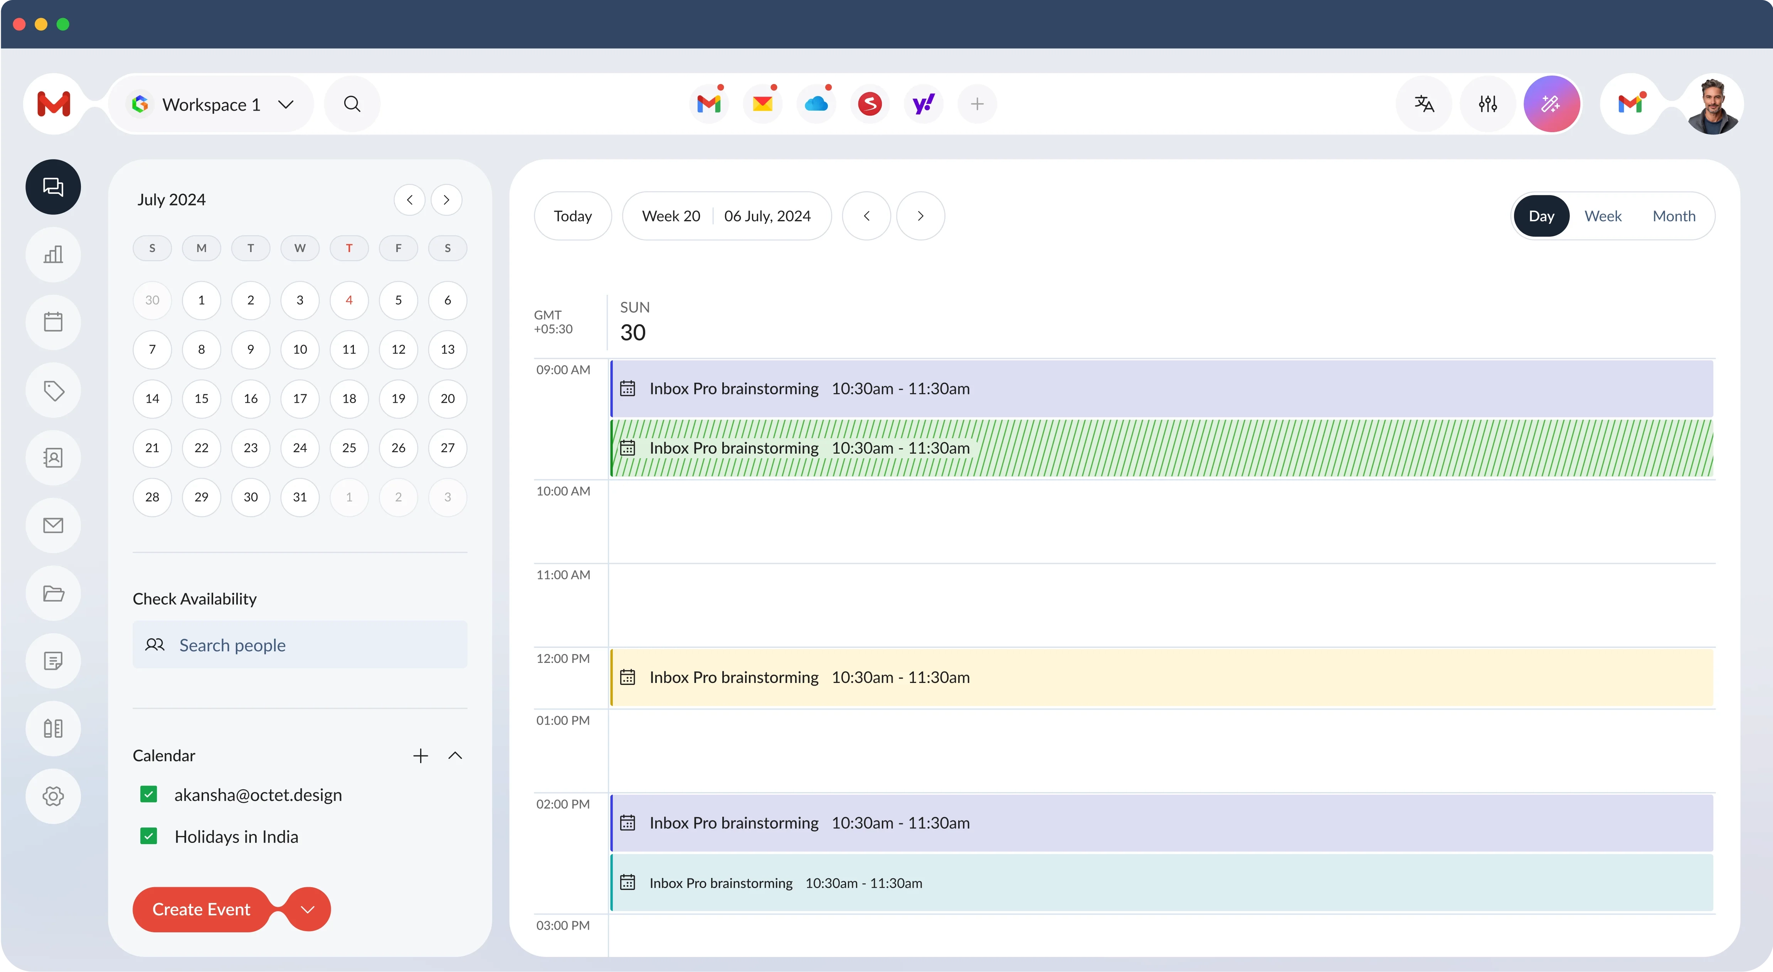Select July 4 in mini calendar
Image resolution: width=1773 pixels, height=972 pixels.
[x=349, y=300]
